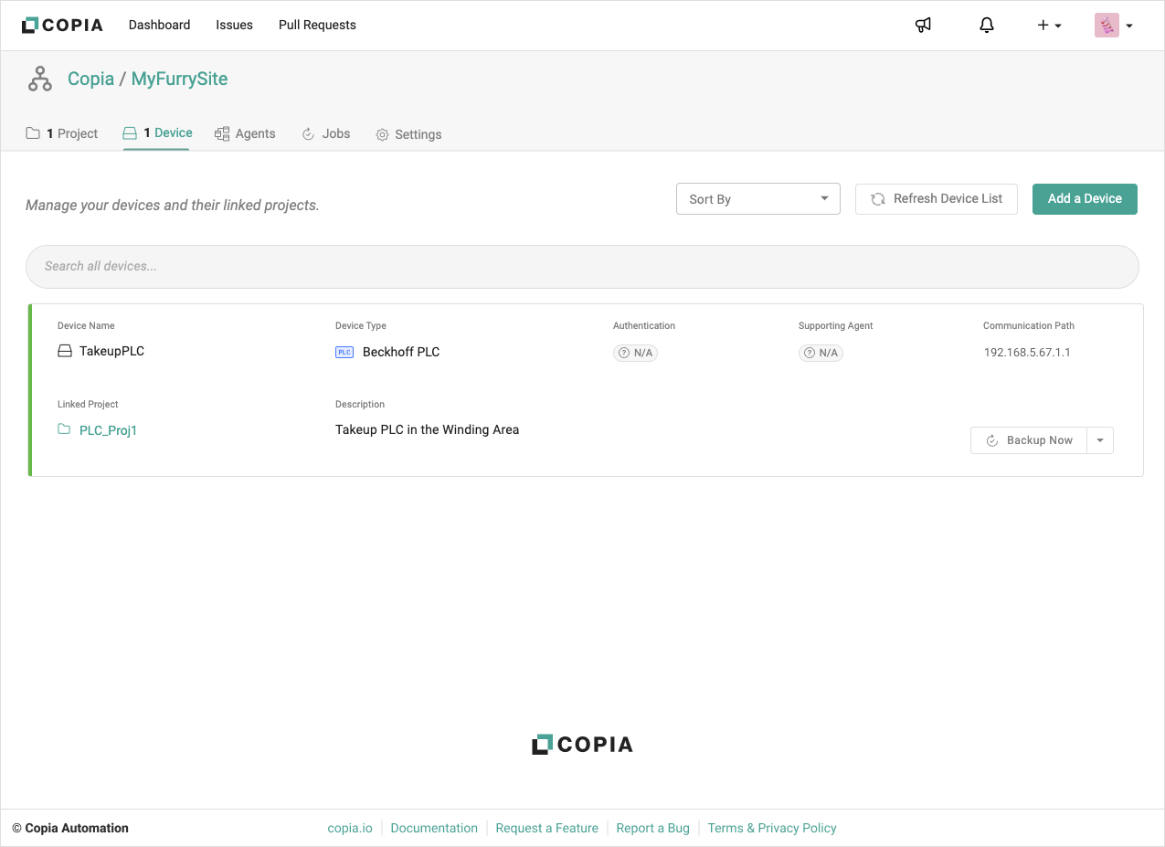The height and width of the screenshot is (847, 1165).
Task: Click the Beckhoff PLC type icon
Action: point(344,352)
